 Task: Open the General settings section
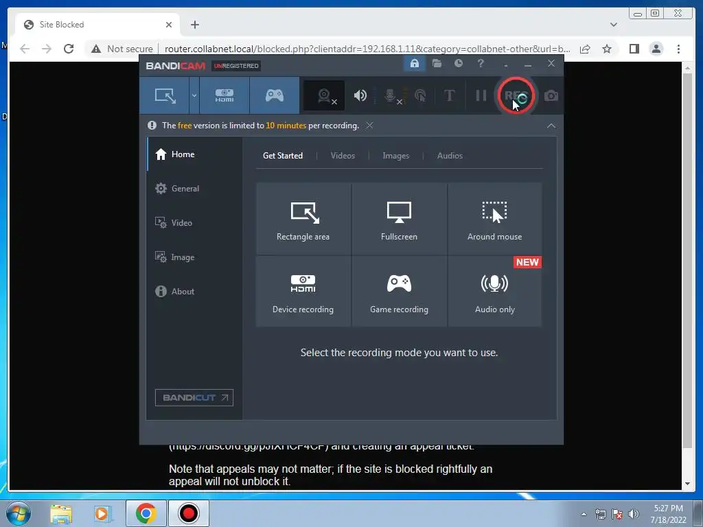click(194, 189)
